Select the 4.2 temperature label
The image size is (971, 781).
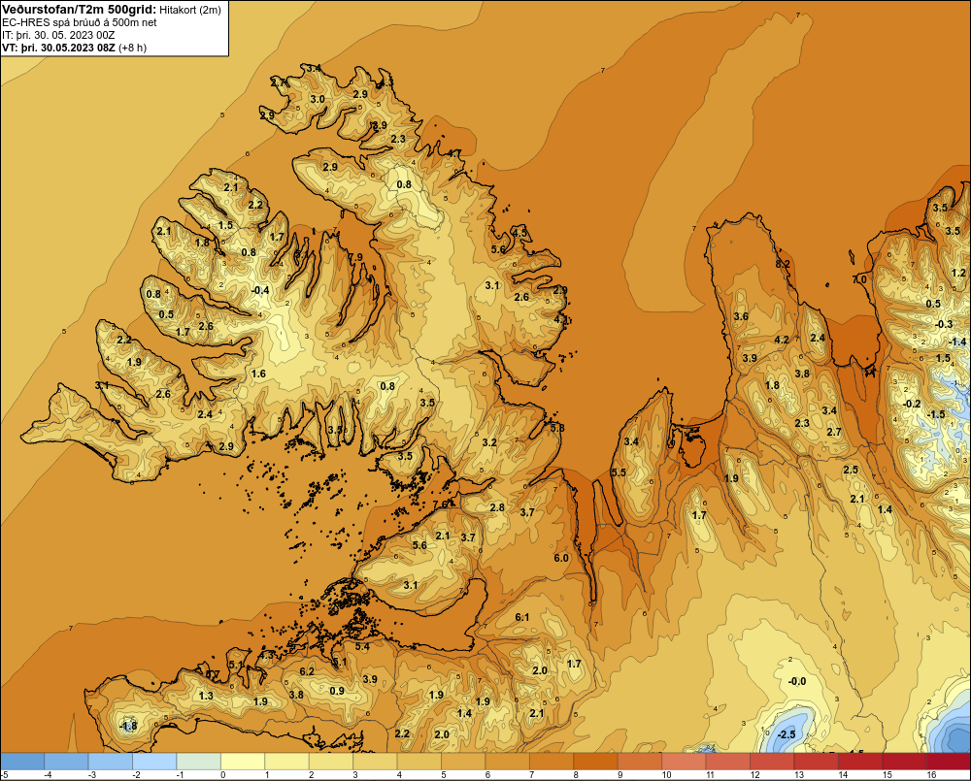click(x=782, y=340)
